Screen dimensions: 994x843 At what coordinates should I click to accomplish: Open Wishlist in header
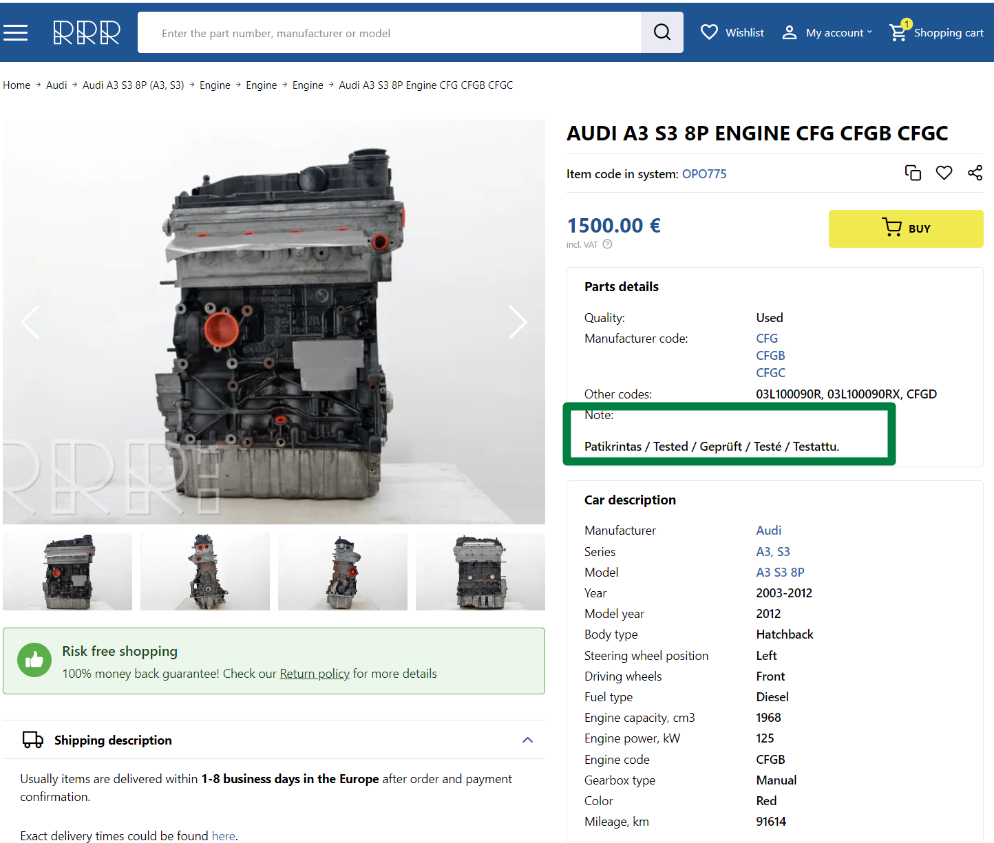click(x=732, y=32)
